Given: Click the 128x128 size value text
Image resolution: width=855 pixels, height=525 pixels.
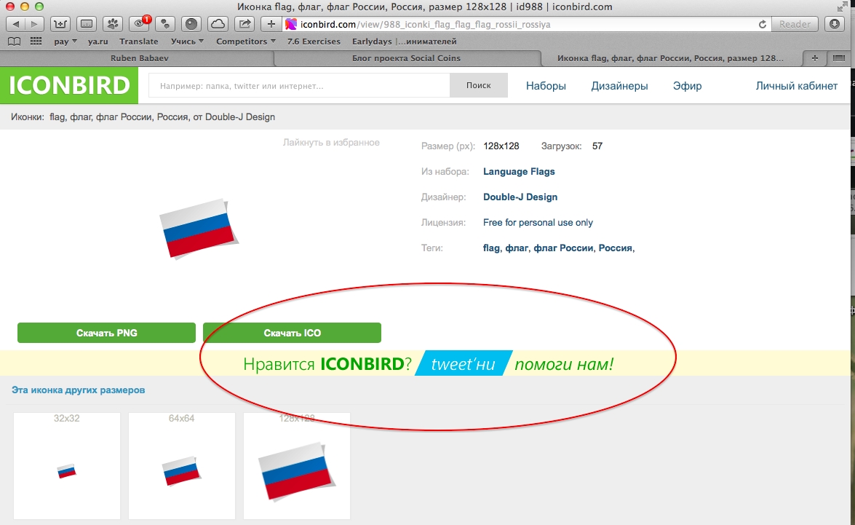Looking at the screenshot, I should click(x=501, y=146).
